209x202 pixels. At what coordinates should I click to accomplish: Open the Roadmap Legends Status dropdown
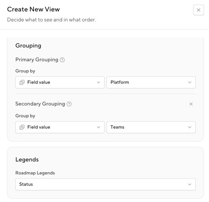[105, 184]
